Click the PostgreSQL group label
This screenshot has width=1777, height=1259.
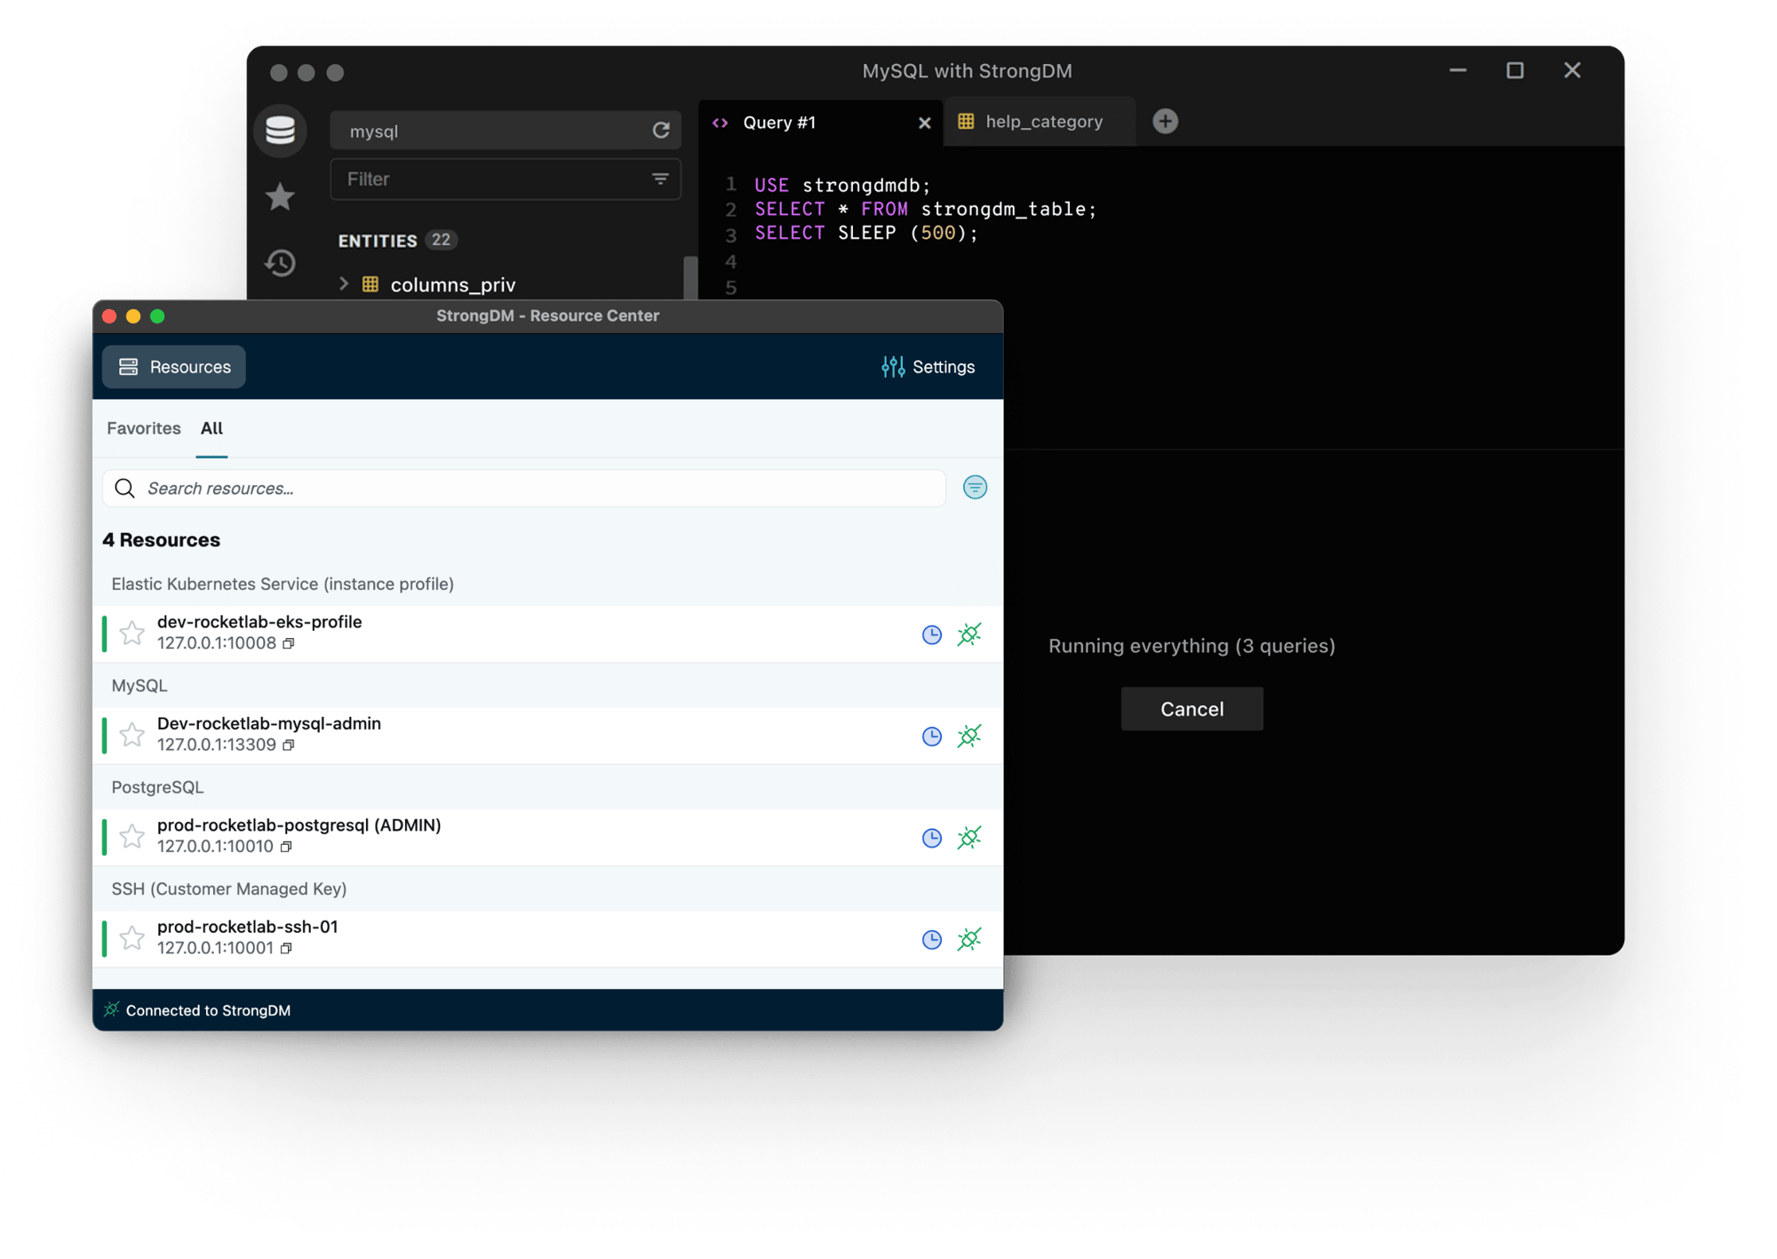[x=157, y=787]
